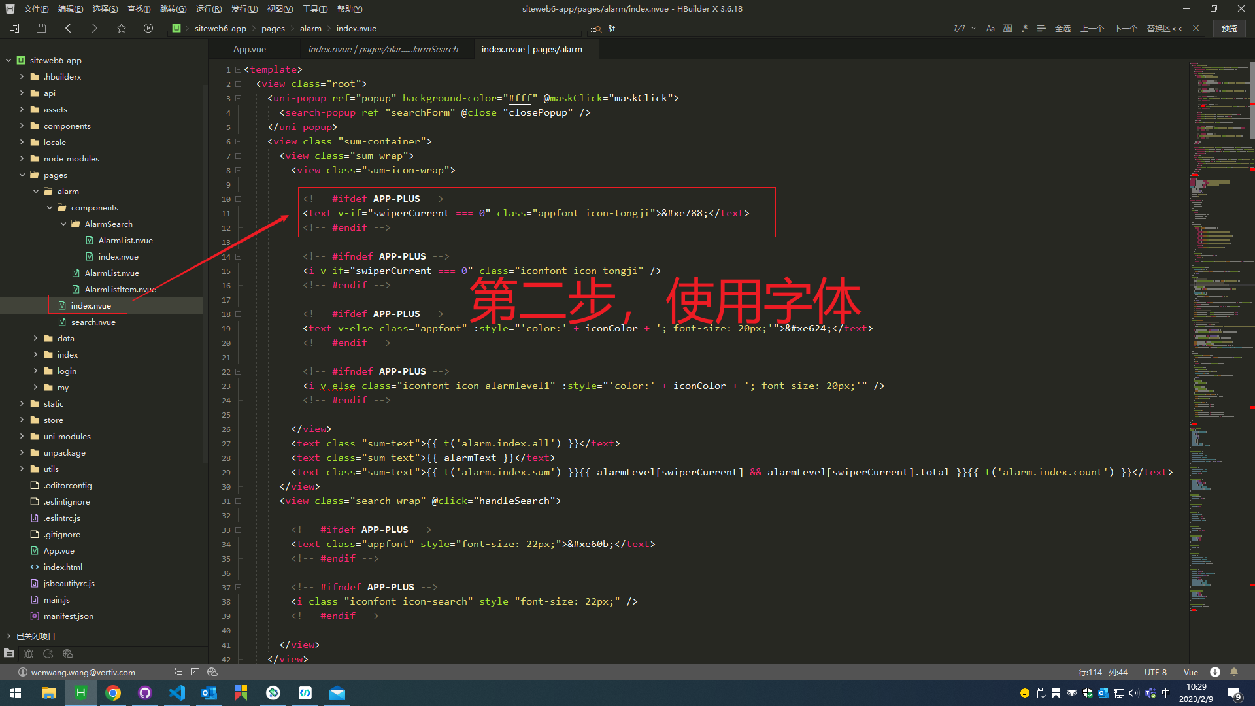Click the Vue language mode indicator
The image size is (1255, 706).
(1191, 672)
